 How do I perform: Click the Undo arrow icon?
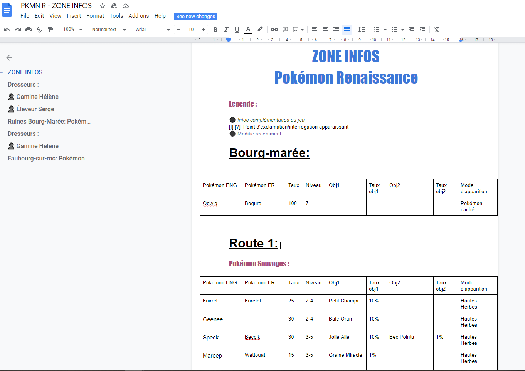point(7,30)
